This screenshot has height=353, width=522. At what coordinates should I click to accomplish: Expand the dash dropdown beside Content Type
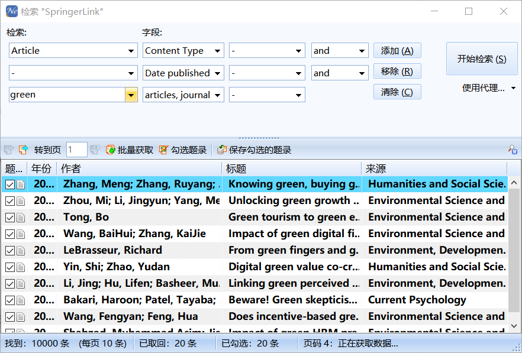[x=299, y=51]
